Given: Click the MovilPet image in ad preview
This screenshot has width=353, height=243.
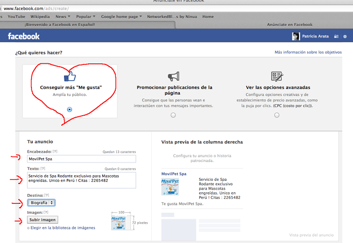Looking at the screenshot, I should (170, 187).
